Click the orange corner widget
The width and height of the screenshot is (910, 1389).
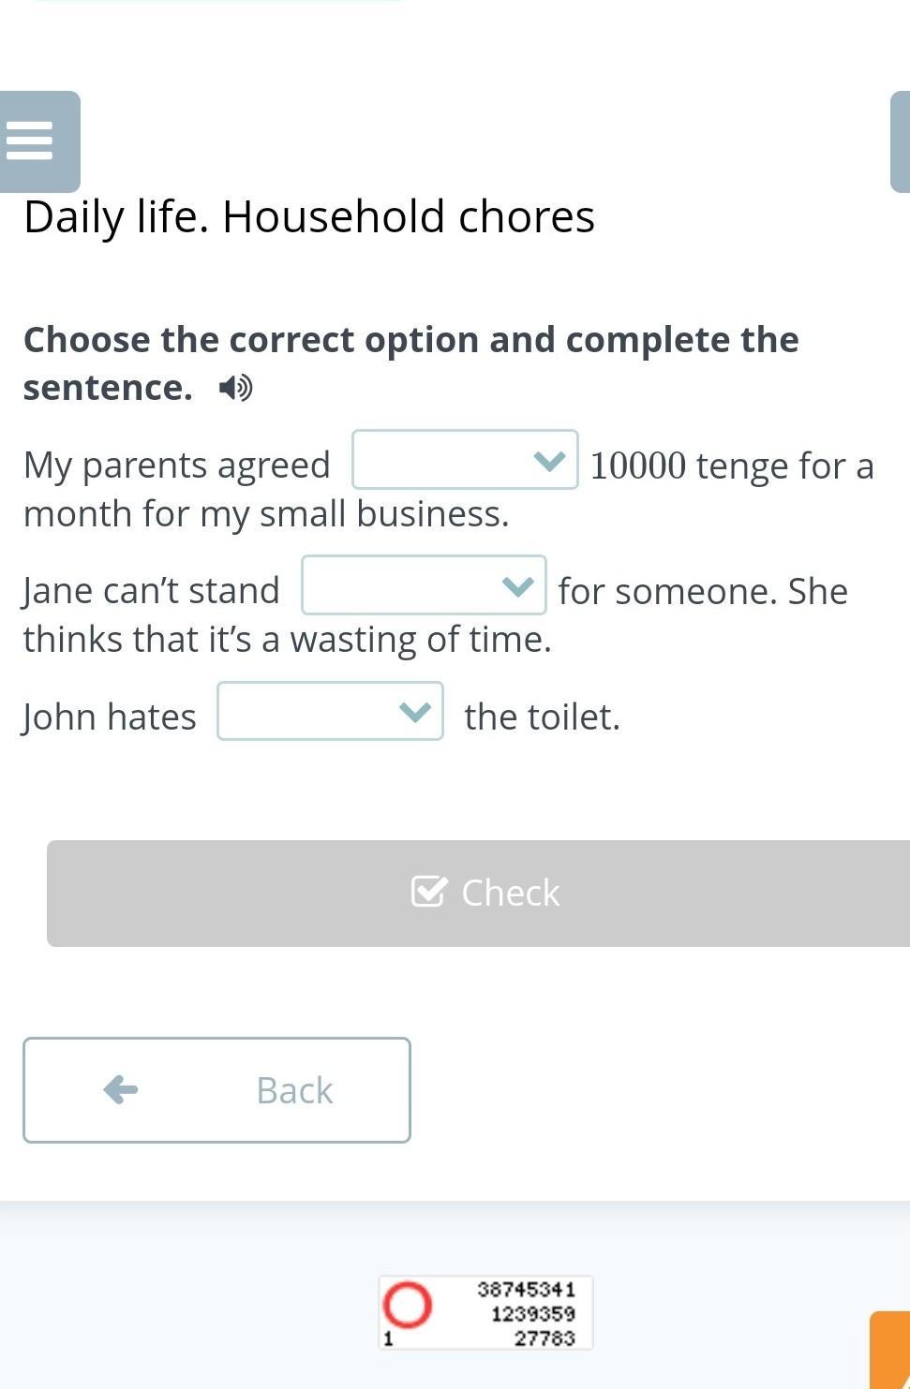point(890,1351)
